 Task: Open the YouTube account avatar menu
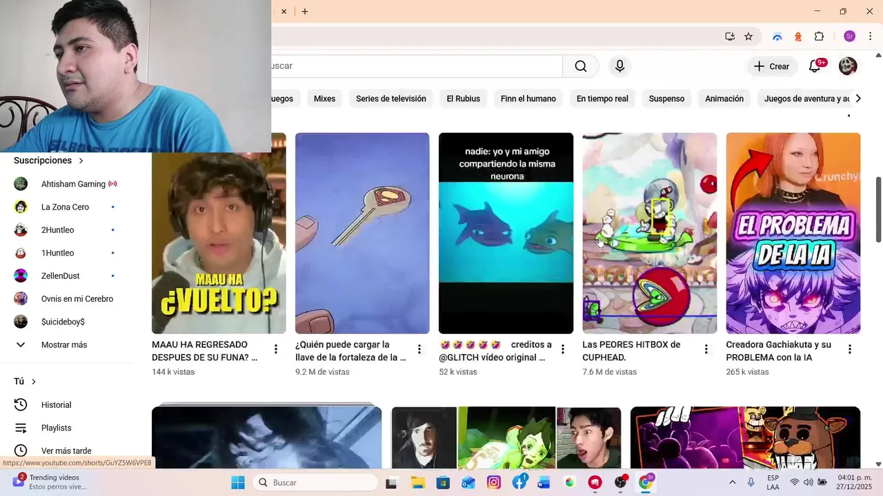[x=848, y=66]
